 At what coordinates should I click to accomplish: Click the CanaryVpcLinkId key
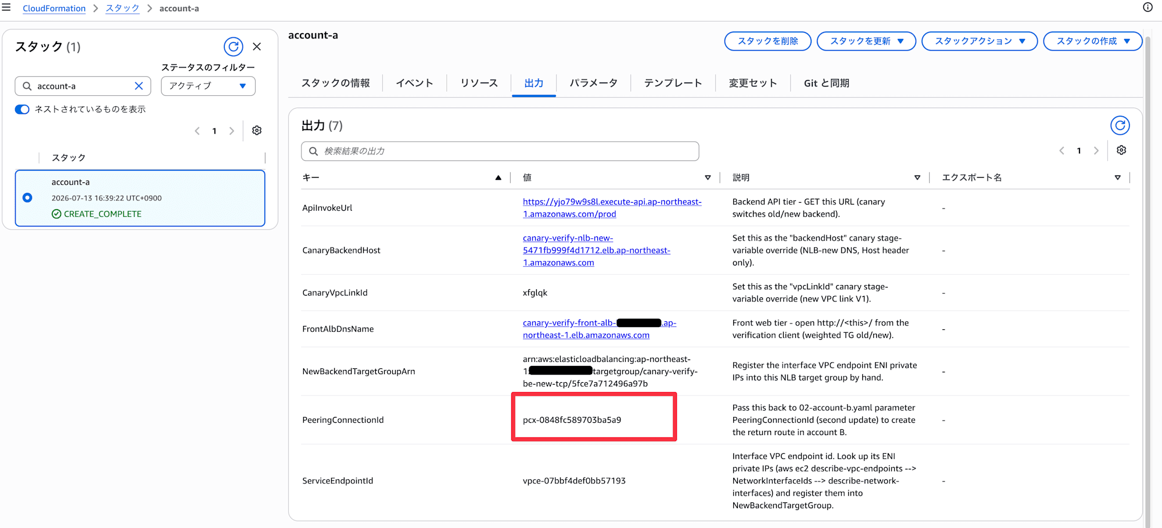tap(335, 293)
